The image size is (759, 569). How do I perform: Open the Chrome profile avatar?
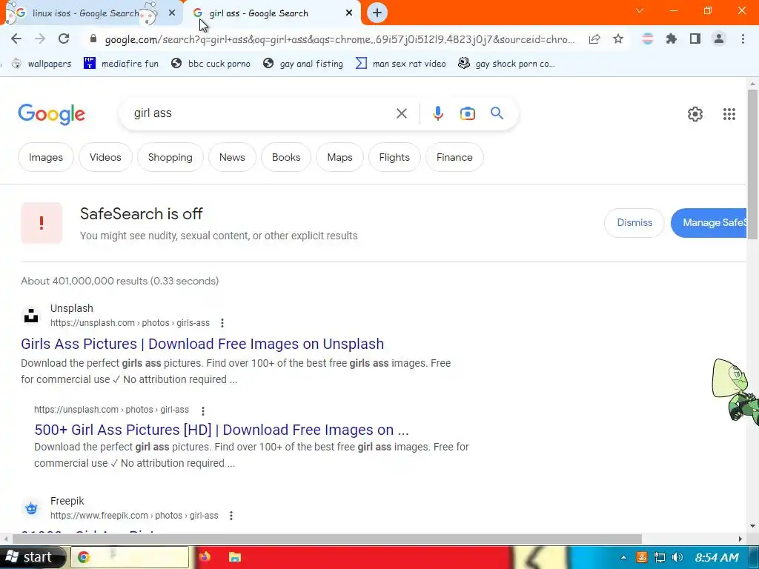719,39
